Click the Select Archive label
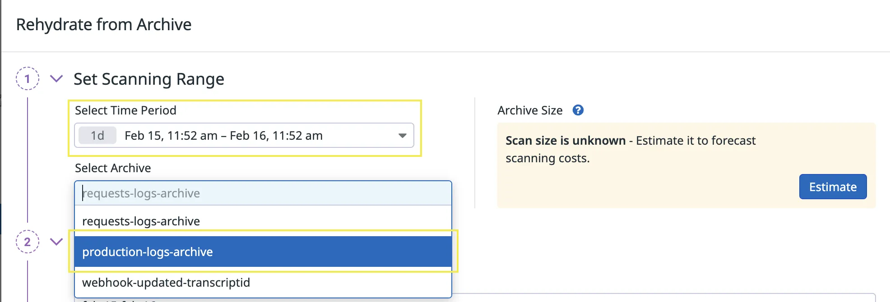 [x=113, y=168]
